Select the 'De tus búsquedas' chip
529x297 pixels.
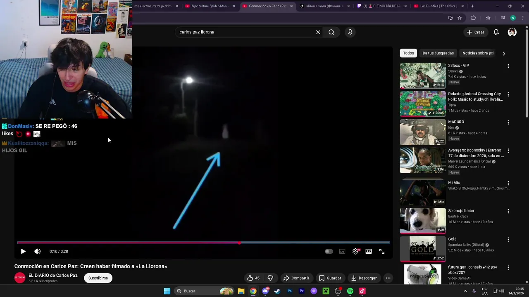click(438, 53)
